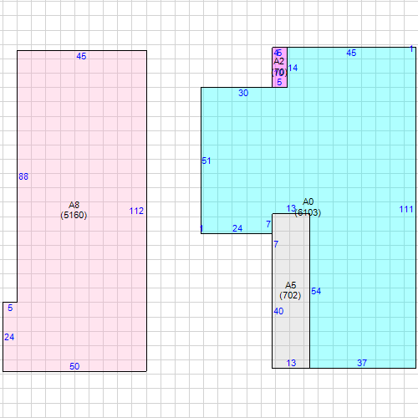418x418 pixels.
Task: Click the A0 (6103) area label
Action: tap(308, 207)
